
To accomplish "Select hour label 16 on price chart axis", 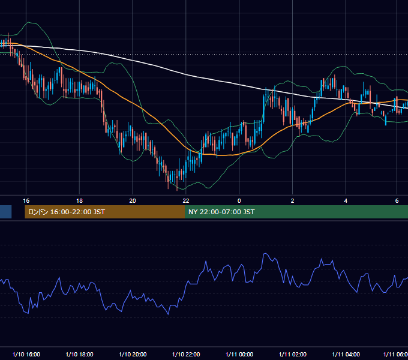I will pos(26,201).
